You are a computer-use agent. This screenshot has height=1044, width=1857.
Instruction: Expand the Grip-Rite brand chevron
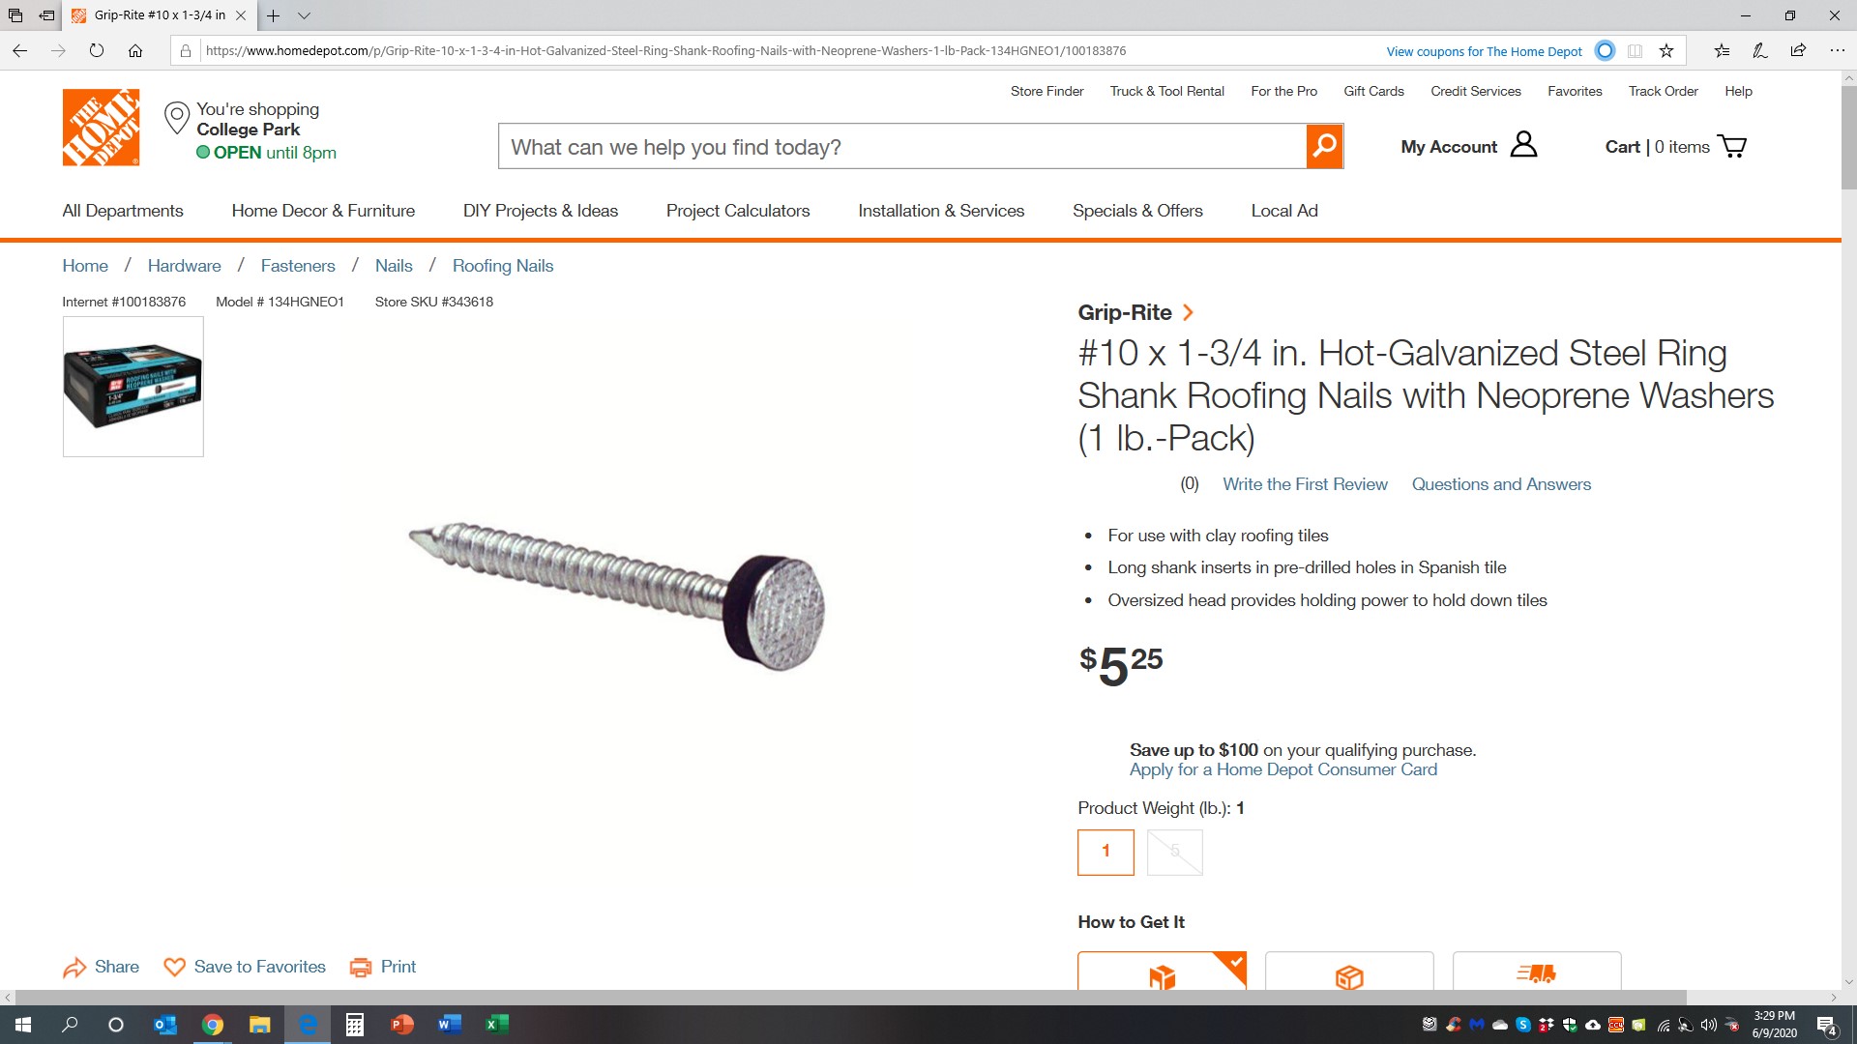coord(1188,312)
